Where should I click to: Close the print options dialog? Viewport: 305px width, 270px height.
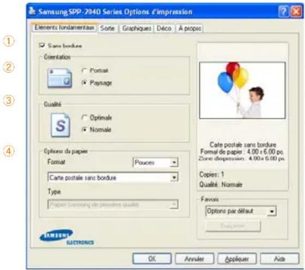pos(296,12)
